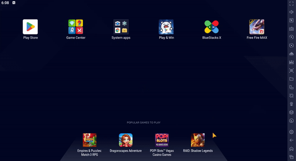296x161 pixels.
Task: Click the Install APK icon
Action: point(292,62)
